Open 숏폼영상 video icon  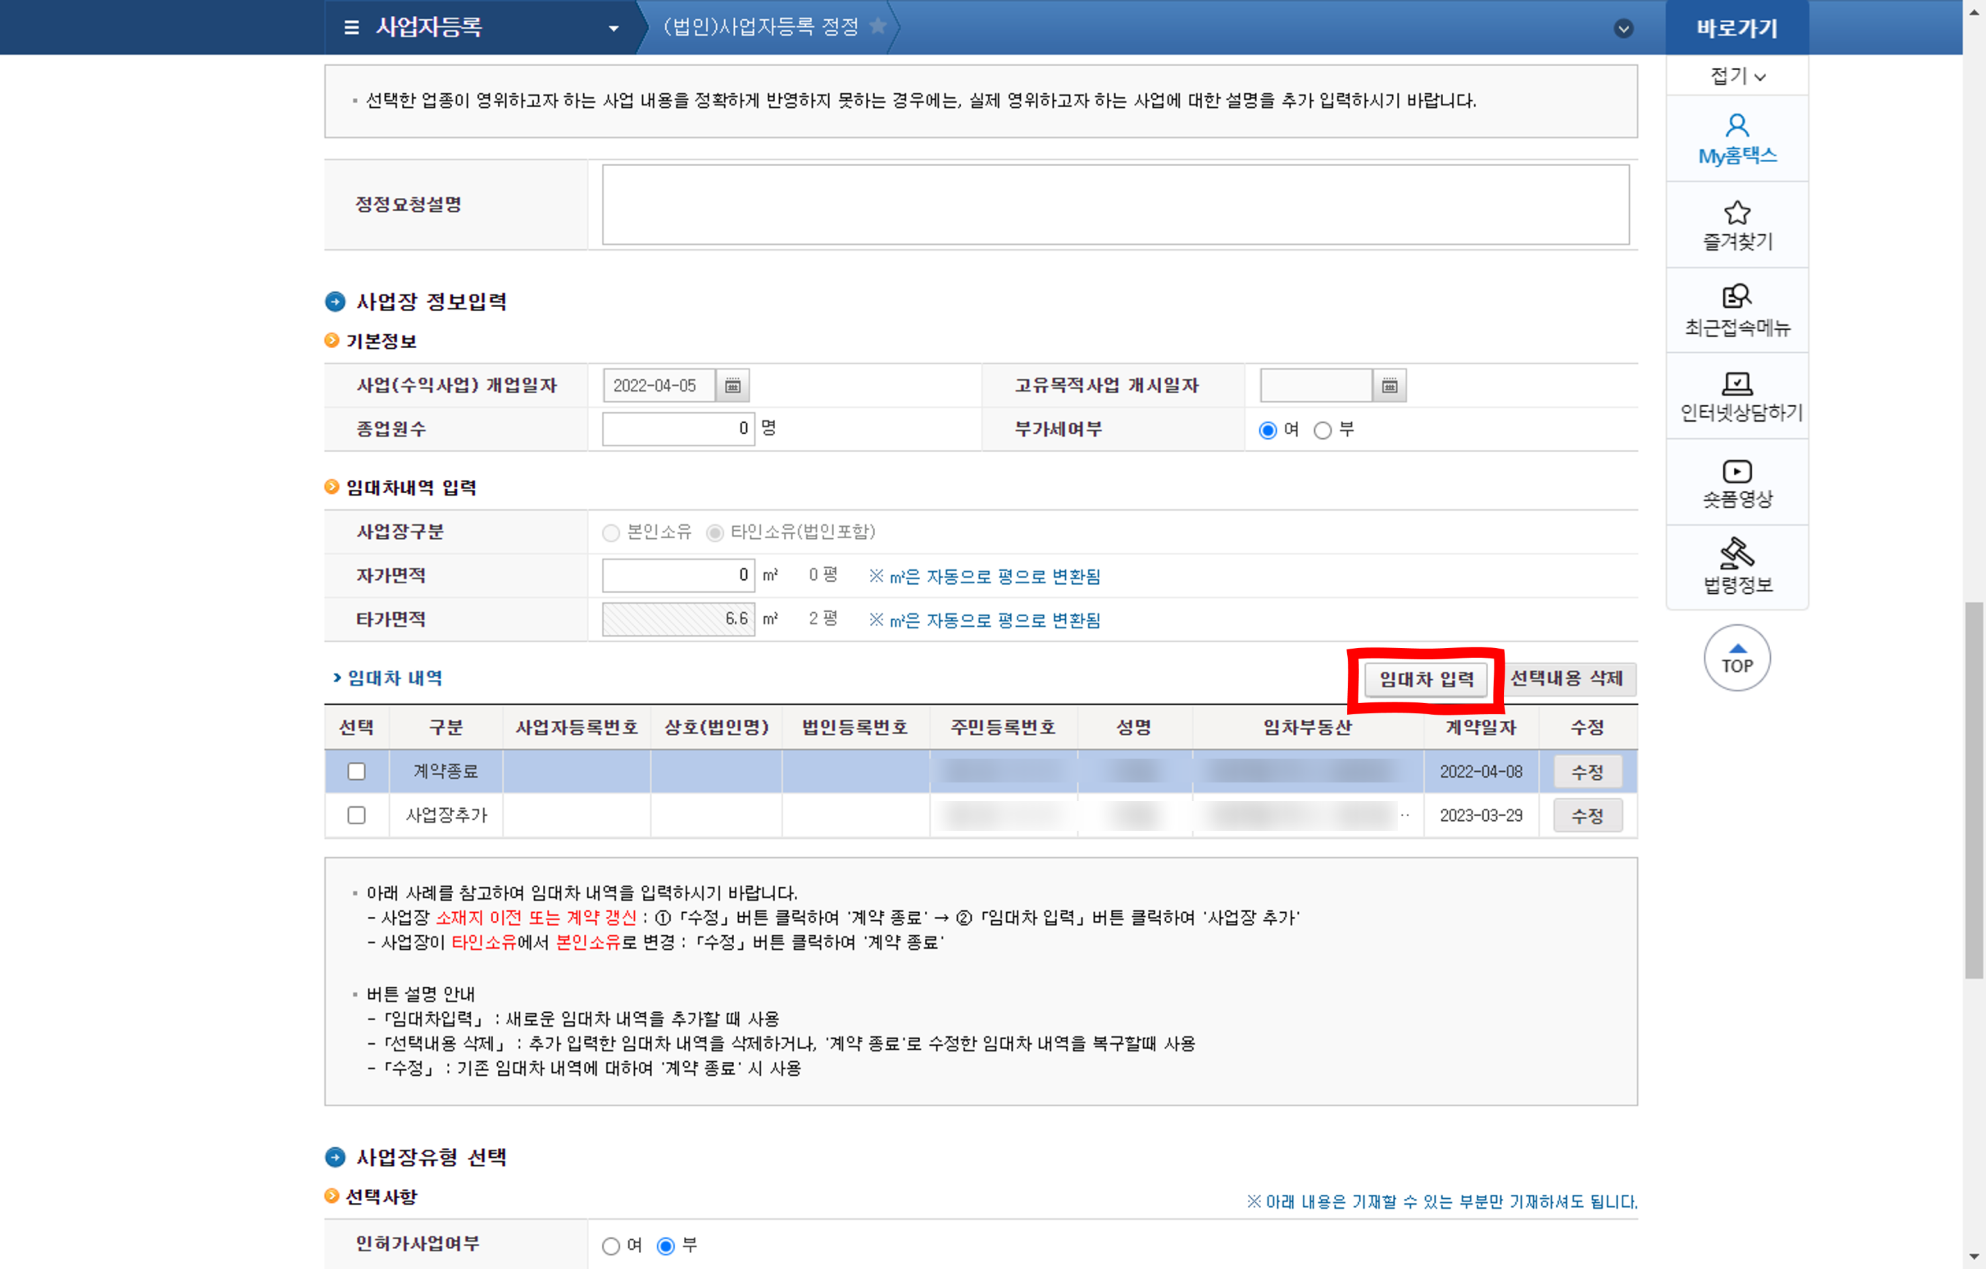[x=1736, y=471]
